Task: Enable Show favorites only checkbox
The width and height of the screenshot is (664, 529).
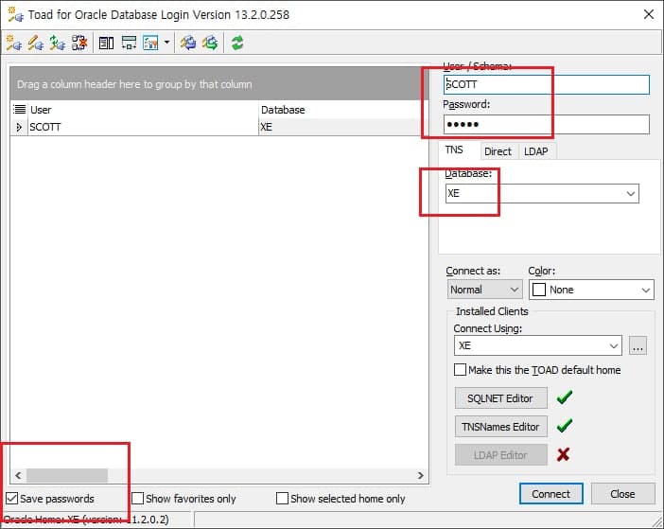Action: [138, 498]
